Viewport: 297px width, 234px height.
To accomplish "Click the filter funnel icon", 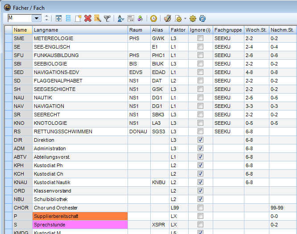I will [107, 18].
